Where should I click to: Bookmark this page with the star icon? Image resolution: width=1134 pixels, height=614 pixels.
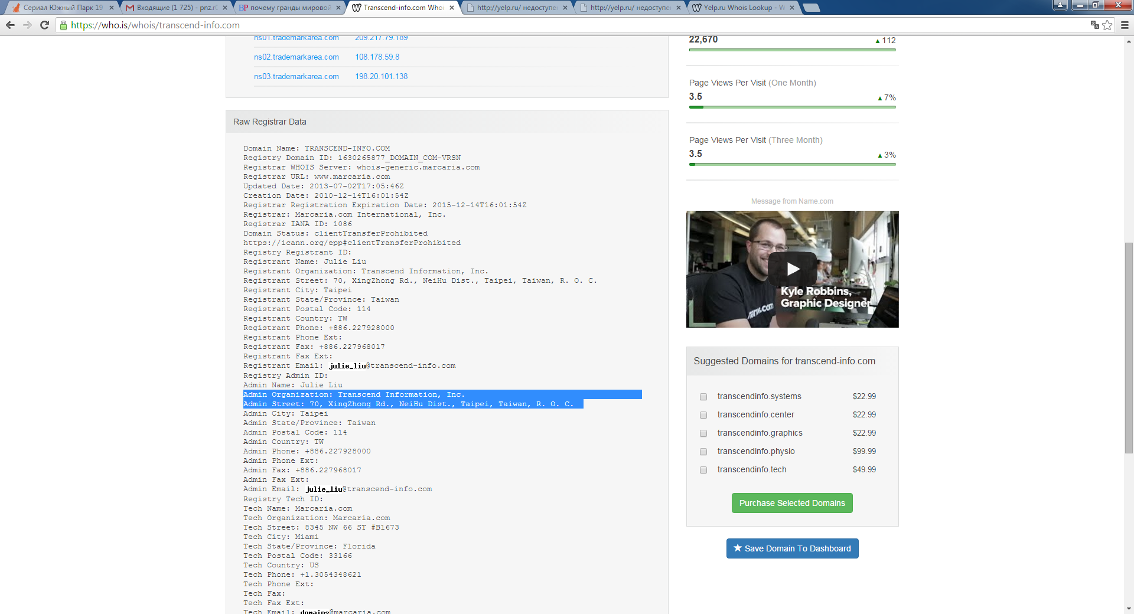(x=1107, y=25)
